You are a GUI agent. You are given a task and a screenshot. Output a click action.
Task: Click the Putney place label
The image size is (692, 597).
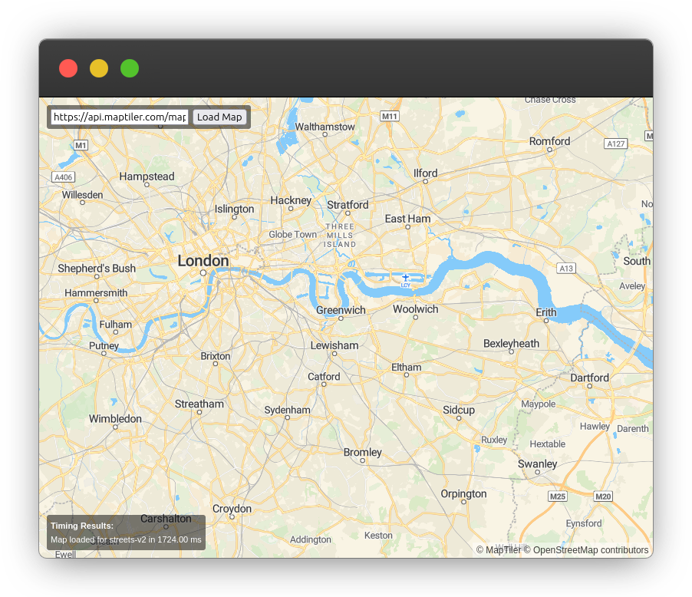coord(104,346)
